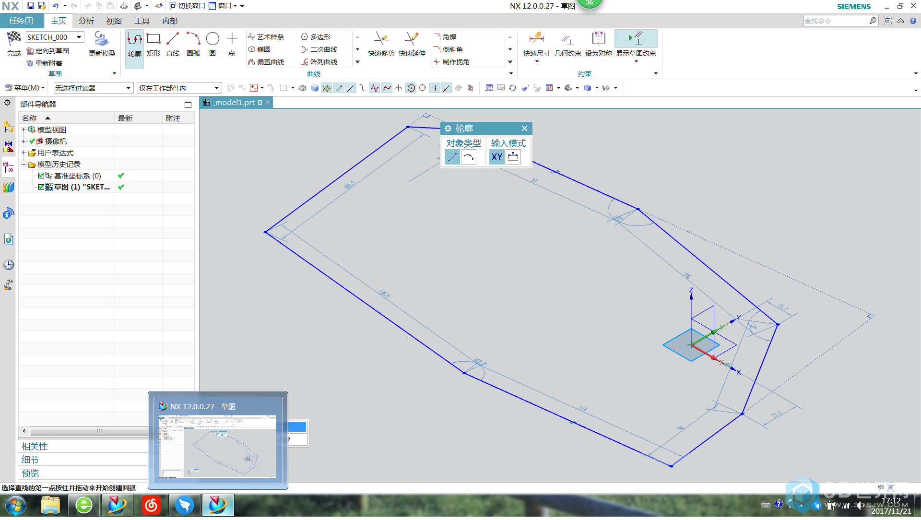Open File Explorer from taskbar
Viewport: 921px width, 520px height.
click(50, 506)
